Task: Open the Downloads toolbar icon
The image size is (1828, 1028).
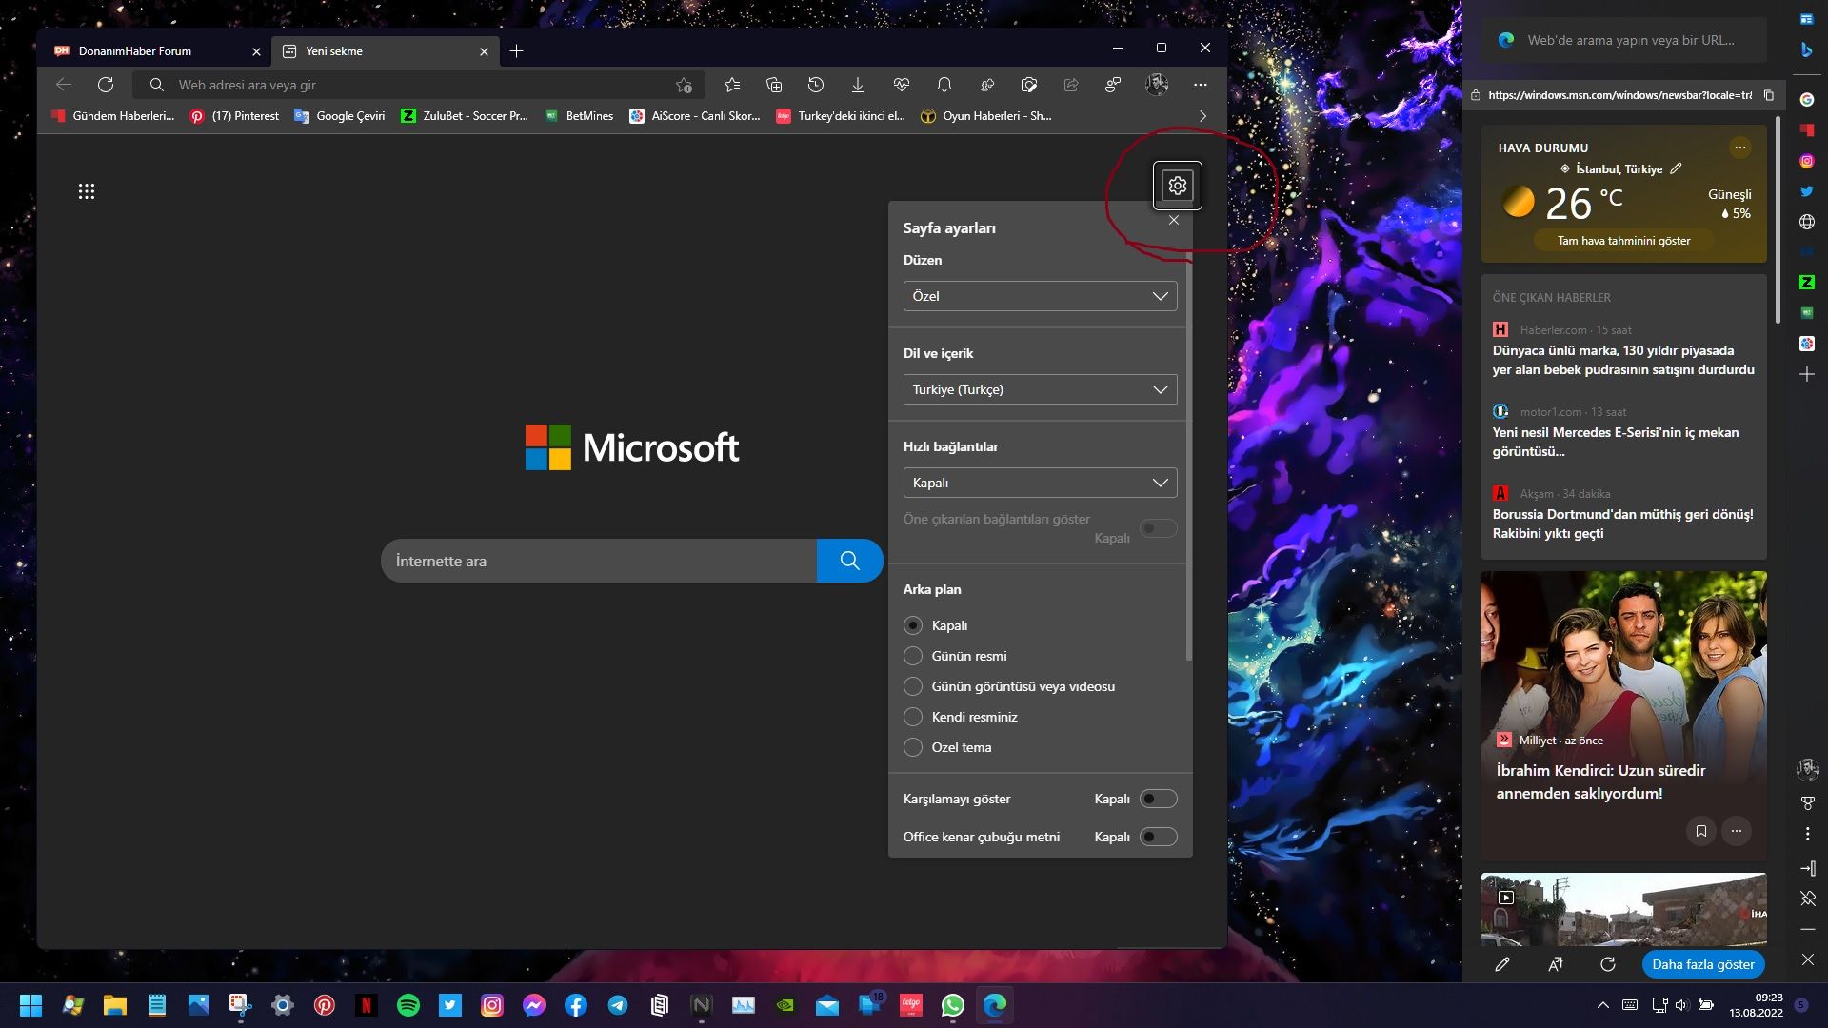Action: (857, 85)
